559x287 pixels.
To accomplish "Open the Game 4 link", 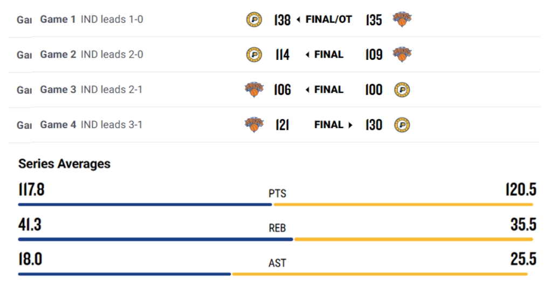I will [58, 124].
